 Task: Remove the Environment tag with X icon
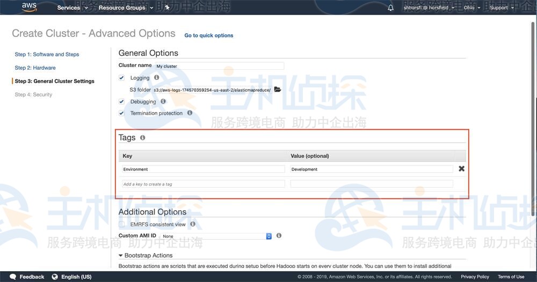[461, 169]
